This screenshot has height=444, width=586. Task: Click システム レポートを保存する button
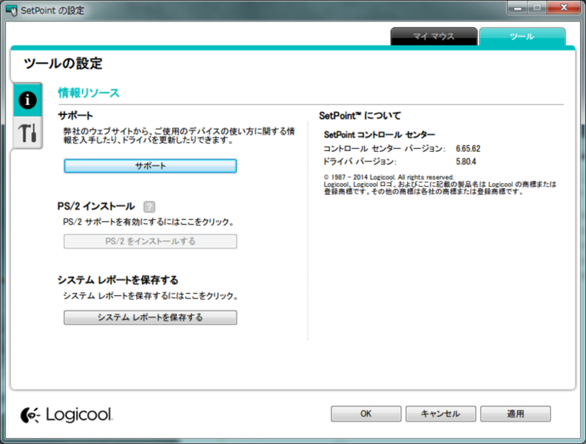coord(150,317)
